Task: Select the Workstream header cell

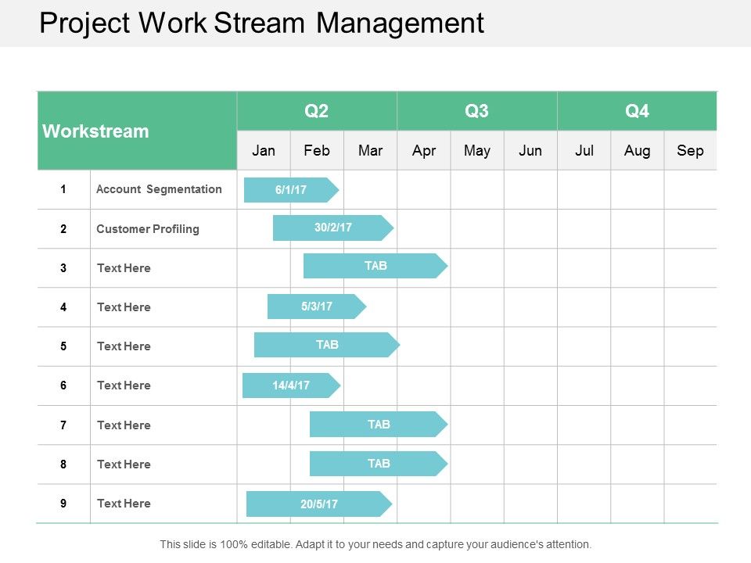Action: click(137, 131)
